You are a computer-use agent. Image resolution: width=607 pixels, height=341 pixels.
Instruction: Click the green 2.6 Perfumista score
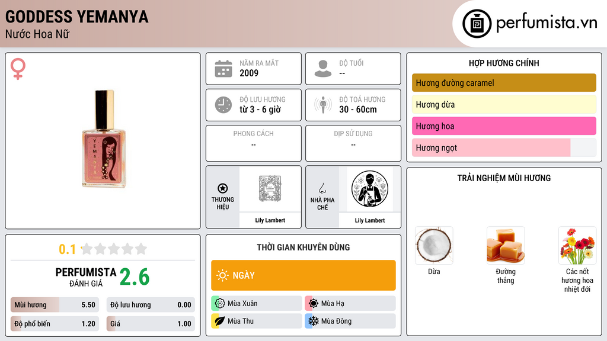pyautogui.click(x=135, y=277)
